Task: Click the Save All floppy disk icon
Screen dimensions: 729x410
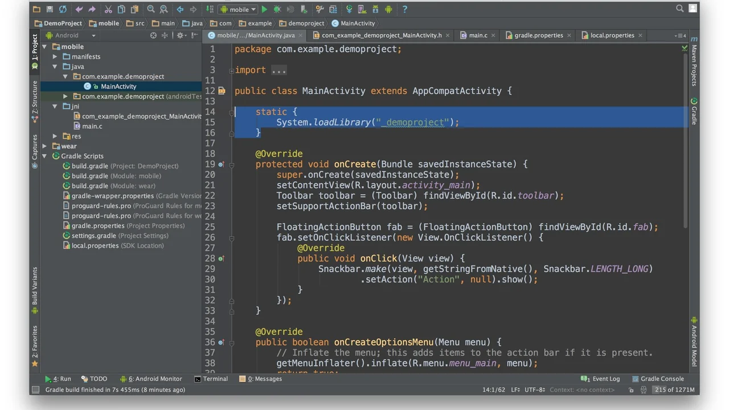Action: coord(50,9)
